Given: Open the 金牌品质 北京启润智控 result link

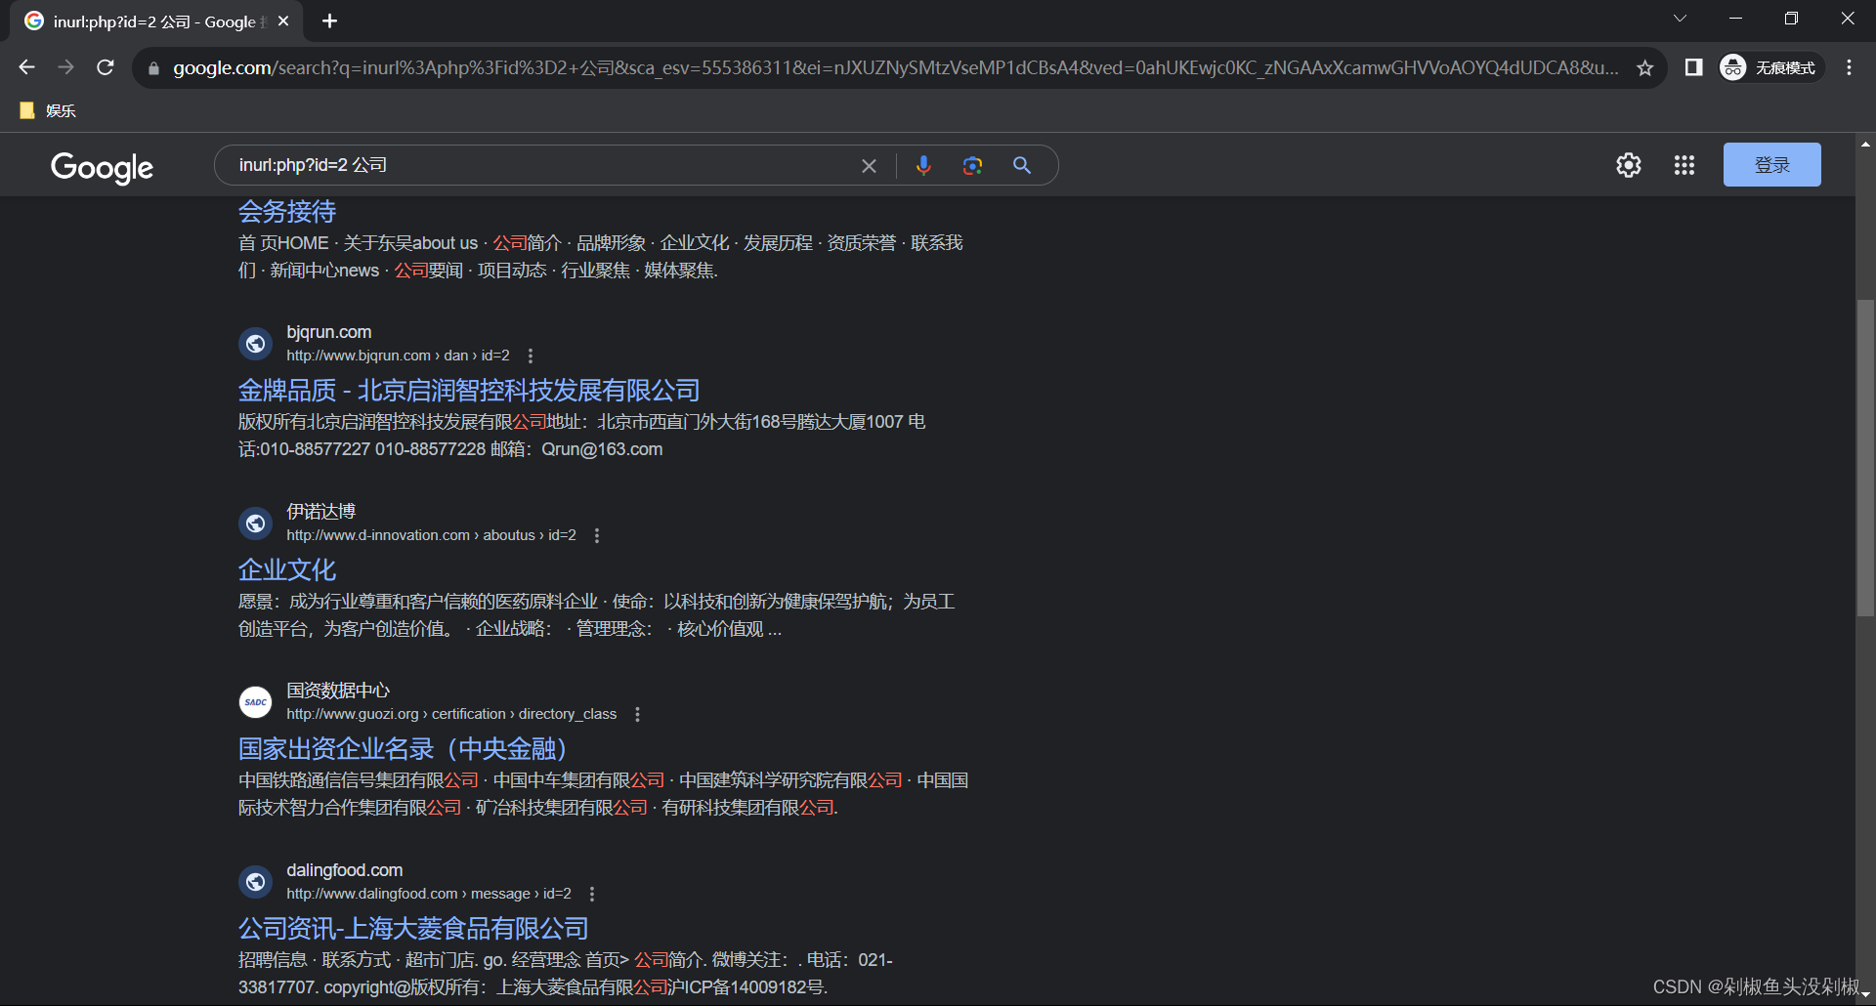Looking at the screenshot, I should pyautogui.click(x=468, y=390).
